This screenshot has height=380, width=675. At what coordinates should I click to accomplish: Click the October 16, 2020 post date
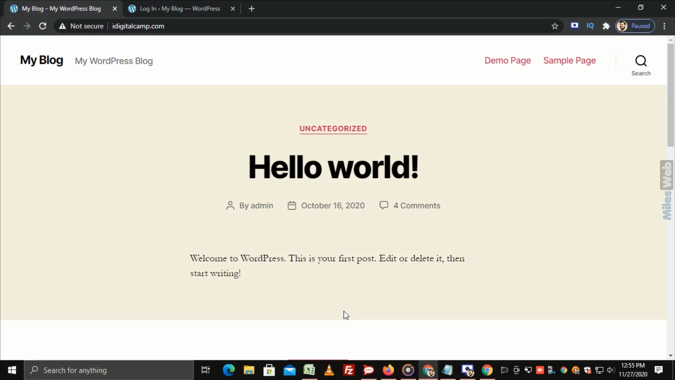pyautogui.click(x=333, y=205)
